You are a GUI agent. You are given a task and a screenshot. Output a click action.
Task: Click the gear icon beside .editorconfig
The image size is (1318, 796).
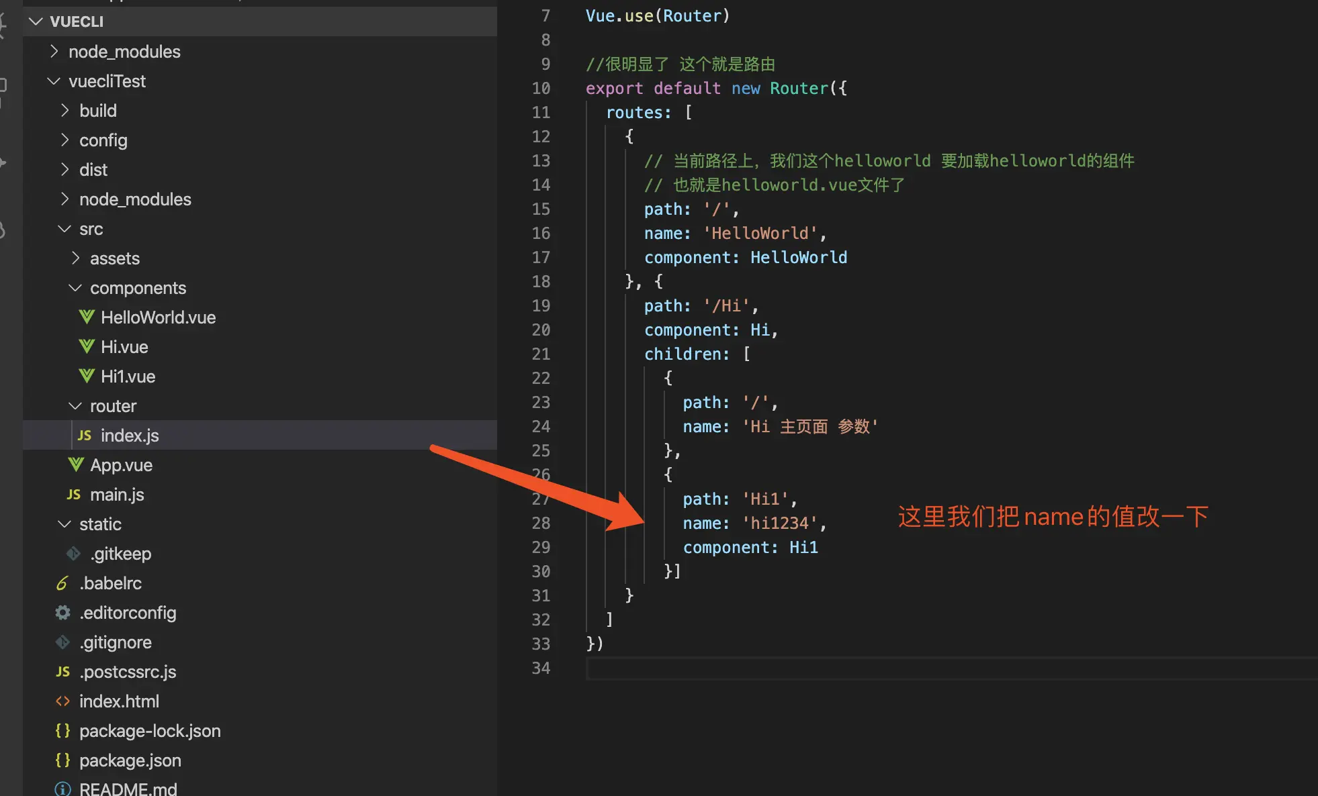pos(62,613)
